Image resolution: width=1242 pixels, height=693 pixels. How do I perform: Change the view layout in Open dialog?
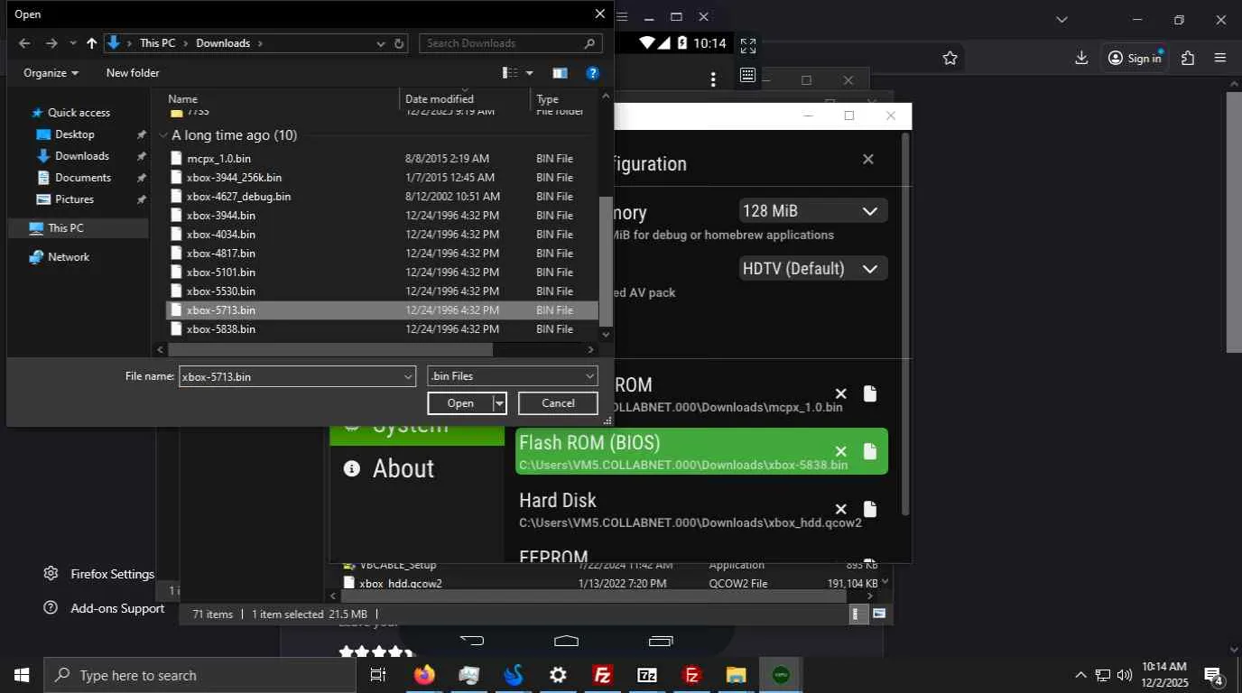(510, 73)
